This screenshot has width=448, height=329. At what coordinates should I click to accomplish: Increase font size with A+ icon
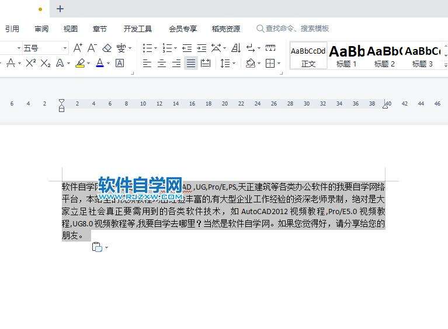tap(78, 48)
